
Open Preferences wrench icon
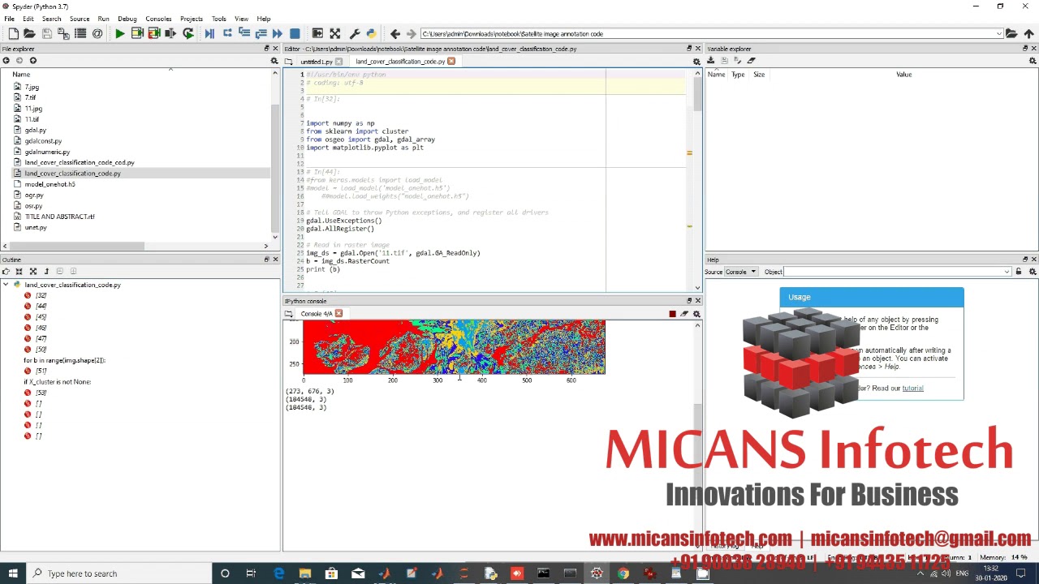pos(355,33)
